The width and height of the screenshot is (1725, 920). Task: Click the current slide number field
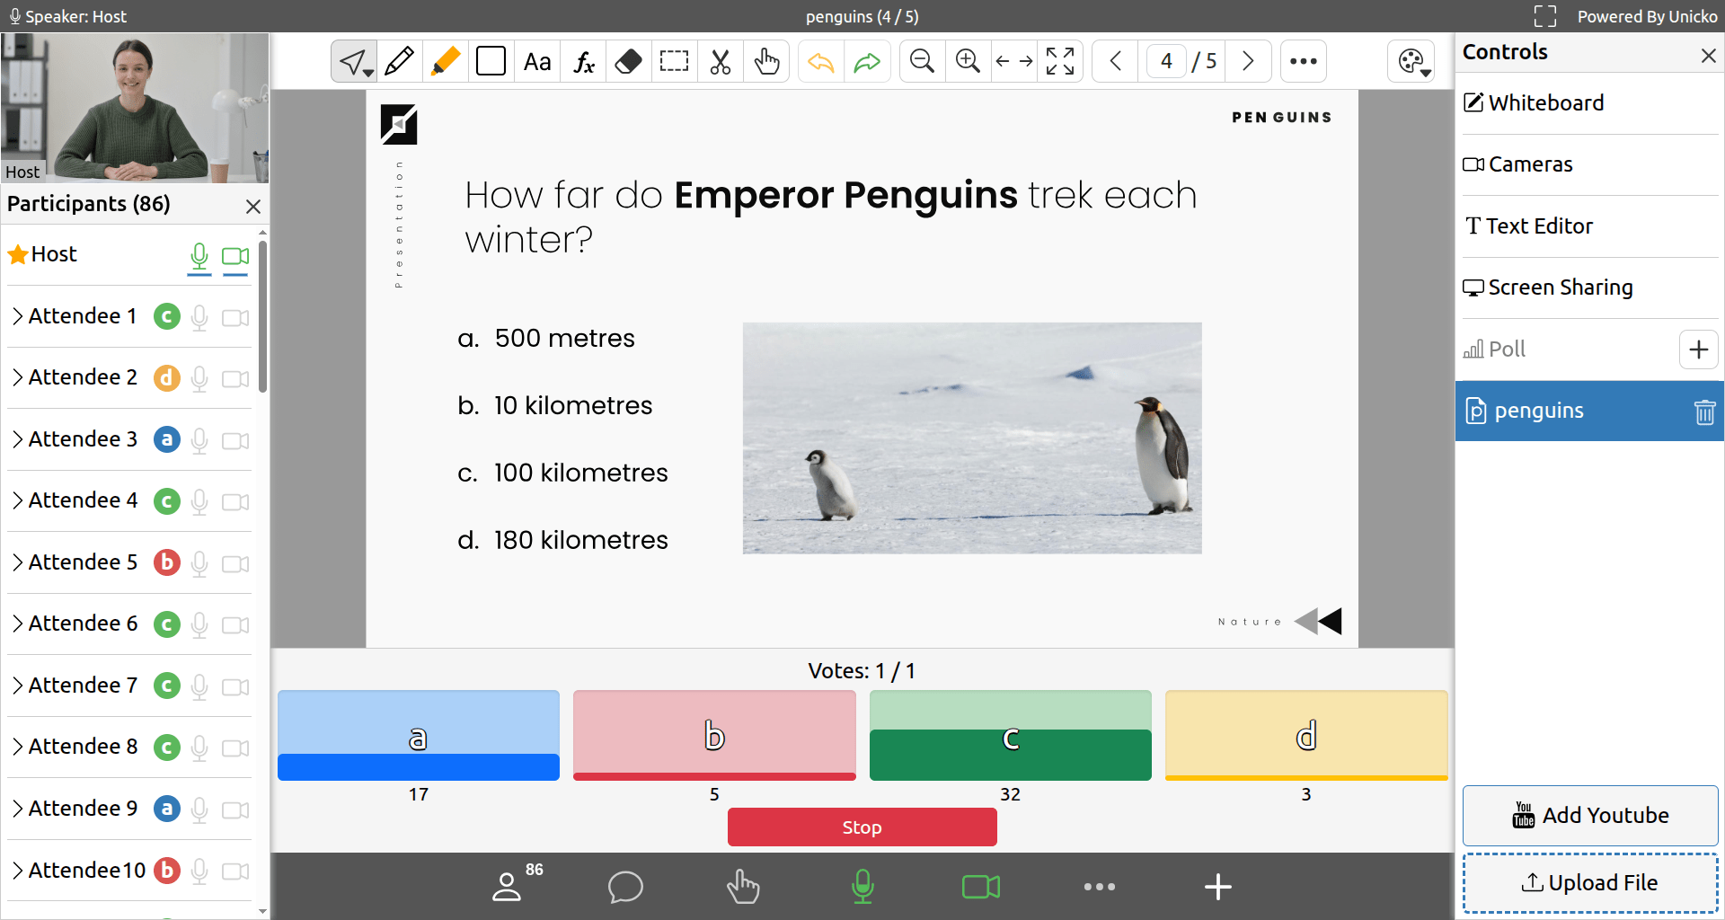pyautogui.click(x=1166, y=61)
